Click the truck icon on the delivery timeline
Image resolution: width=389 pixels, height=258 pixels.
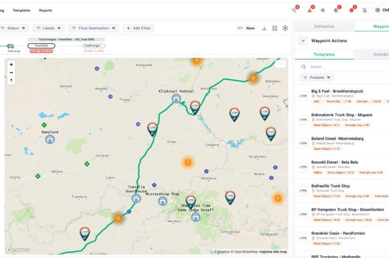(x=11, y=46)
